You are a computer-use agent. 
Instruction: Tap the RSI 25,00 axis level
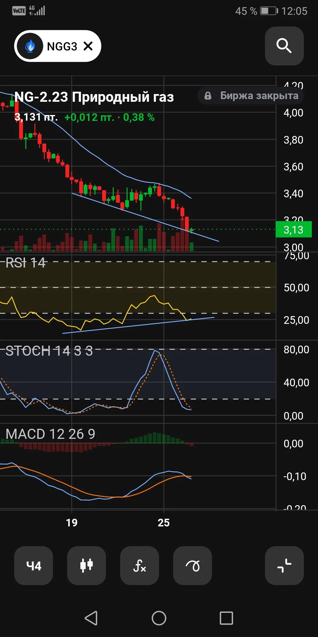[297, 320]
